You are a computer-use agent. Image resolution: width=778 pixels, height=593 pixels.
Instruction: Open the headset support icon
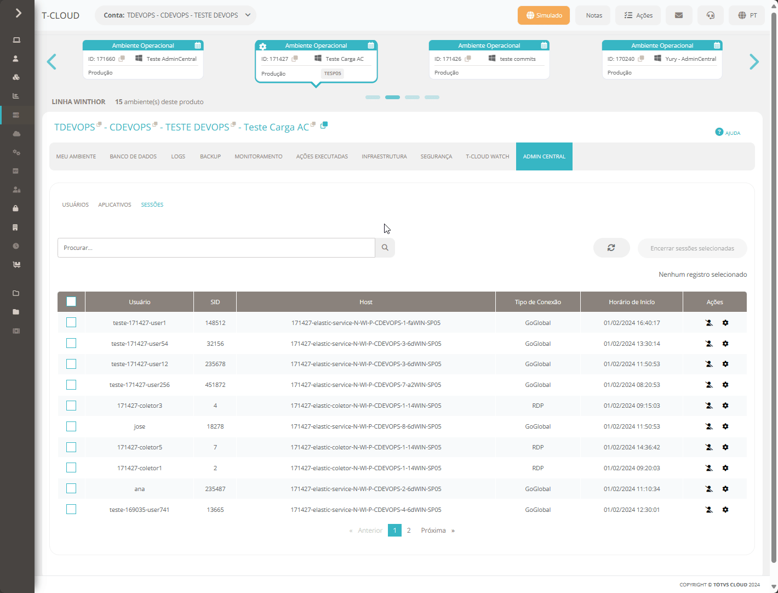click(711, 15)
